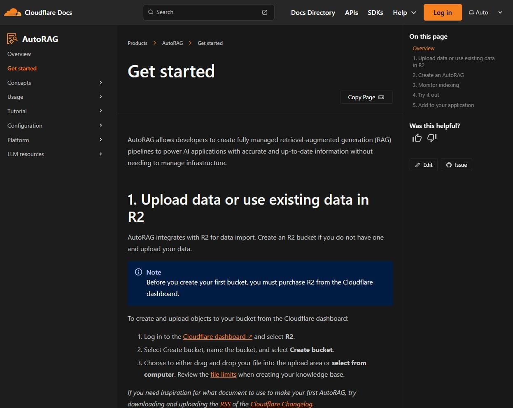Click the GitHub icon on the Issue button
The width and height of the screenshot is (513, 408).
point(448,165)
